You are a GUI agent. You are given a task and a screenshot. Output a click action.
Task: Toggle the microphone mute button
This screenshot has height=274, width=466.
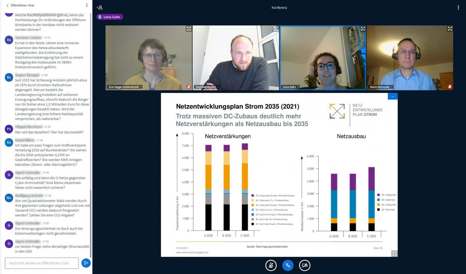271,265
